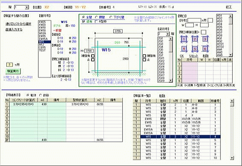The width and height of the screenshot is (242, 166).
Task: Select W12 in the wall symbol list
Action: coord(42,44)
